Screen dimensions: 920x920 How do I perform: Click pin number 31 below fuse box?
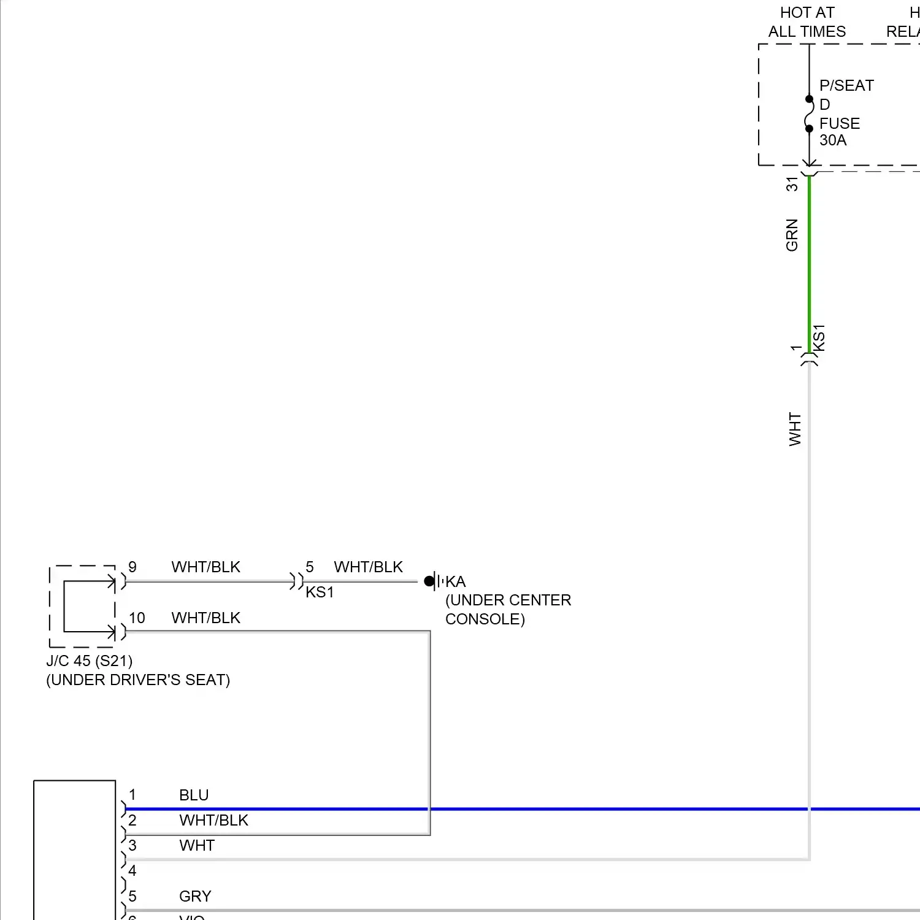click(x=792, y=184)
